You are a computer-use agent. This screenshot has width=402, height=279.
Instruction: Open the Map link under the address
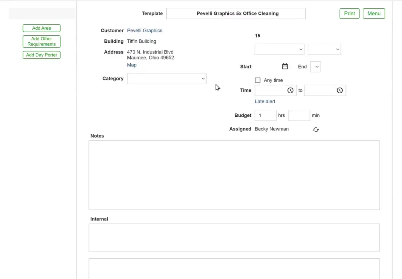pyautogui.click(x=132, y=65)
